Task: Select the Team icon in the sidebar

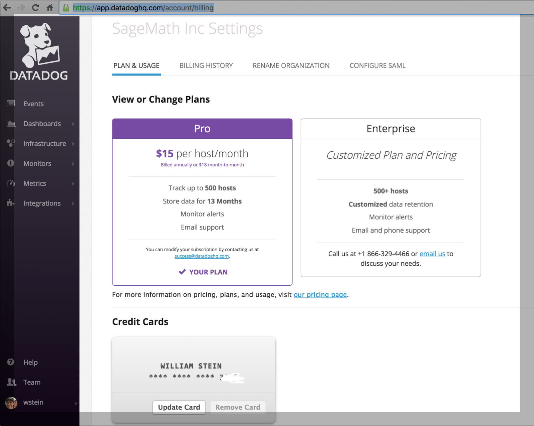Action: click(x=11, y=382)
